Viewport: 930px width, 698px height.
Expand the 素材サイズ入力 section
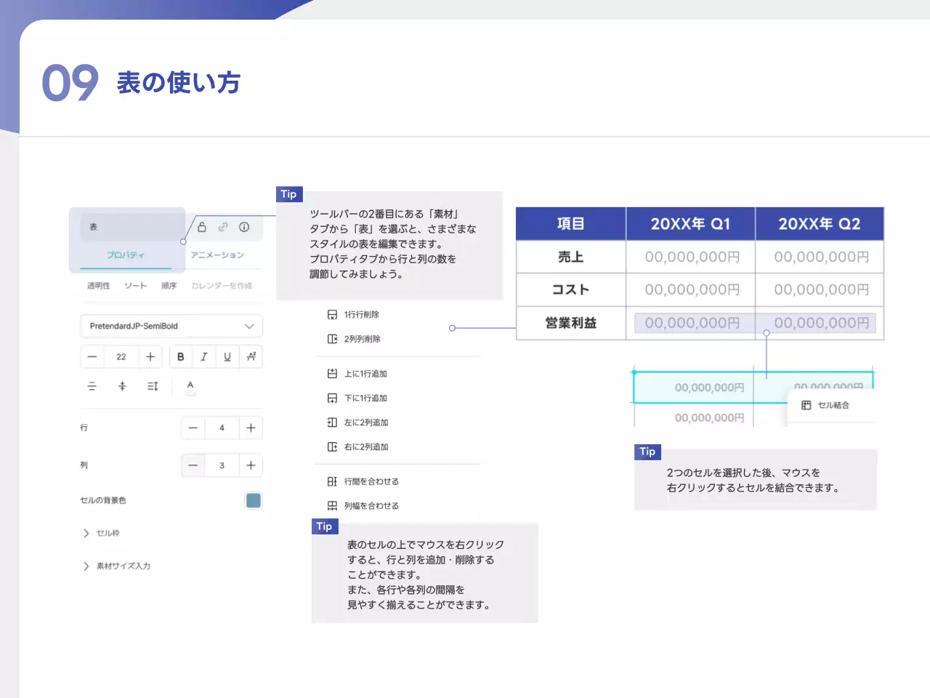(86, 566)
